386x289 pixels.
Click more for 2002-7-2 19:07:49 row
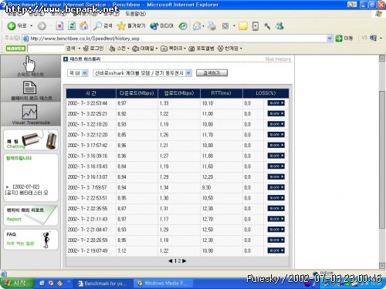coord(276,250)
